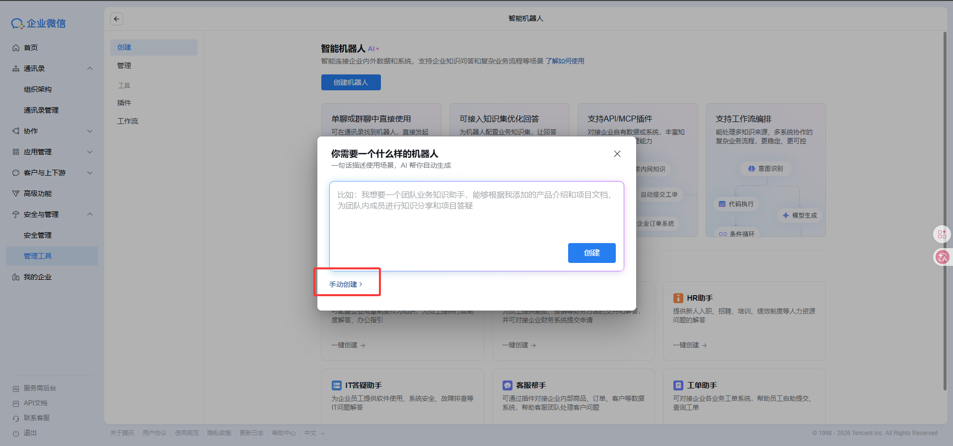Viewport: 953px width, 446px height.
Task: Select the 插件 tab
Action: point(124,103)
